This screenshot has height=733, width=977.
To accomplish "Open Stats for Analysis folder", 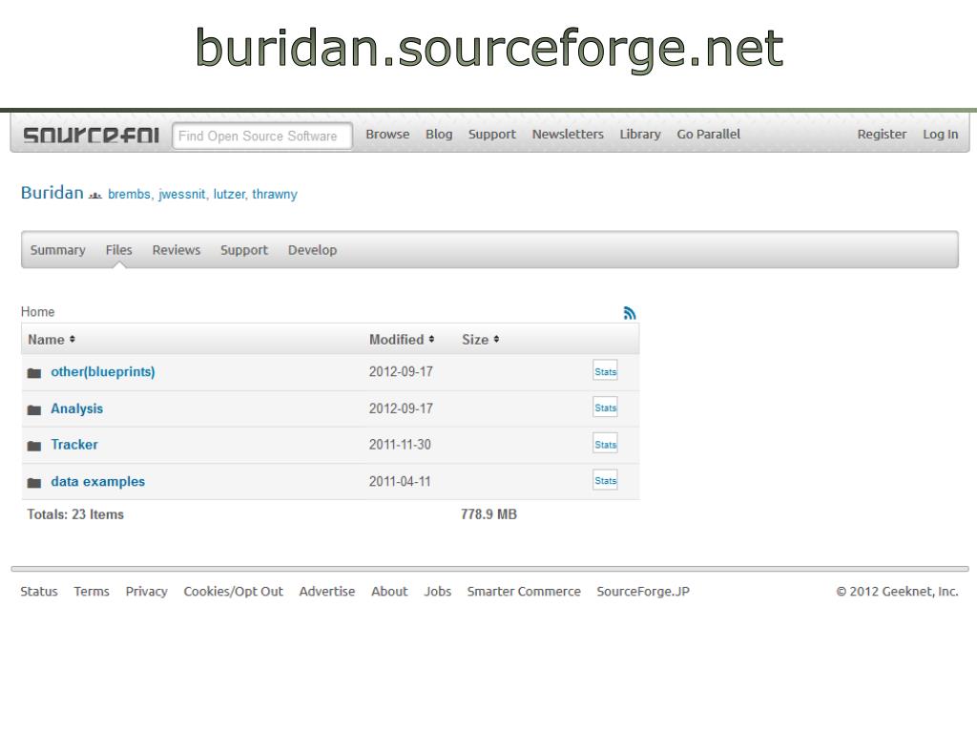I will [x=605, y=408].
